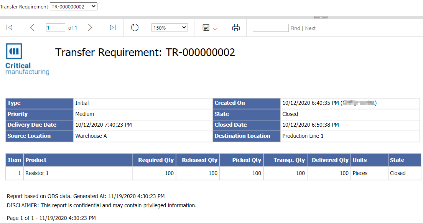Click the current page number field
The height and width of the screenshot is (223, 423).
click(x=55, y=28)
